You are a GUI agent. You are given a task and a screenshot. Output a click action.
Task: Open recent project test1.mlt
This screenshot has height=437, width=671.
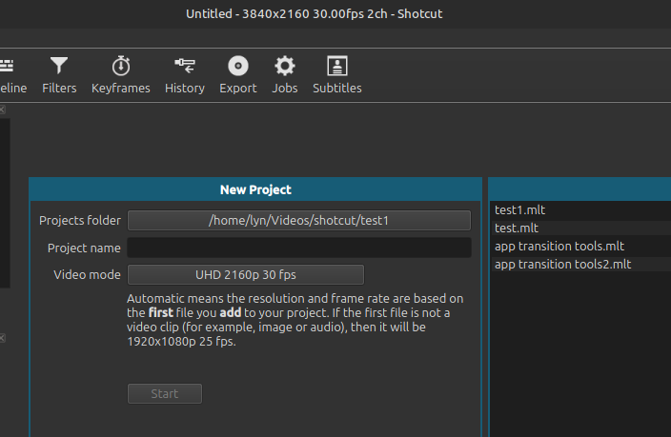tap(520, 210)
